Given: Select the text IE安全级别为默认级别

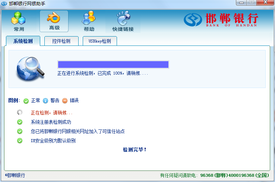Looking at the screenshot, I should tap(53, 141).
